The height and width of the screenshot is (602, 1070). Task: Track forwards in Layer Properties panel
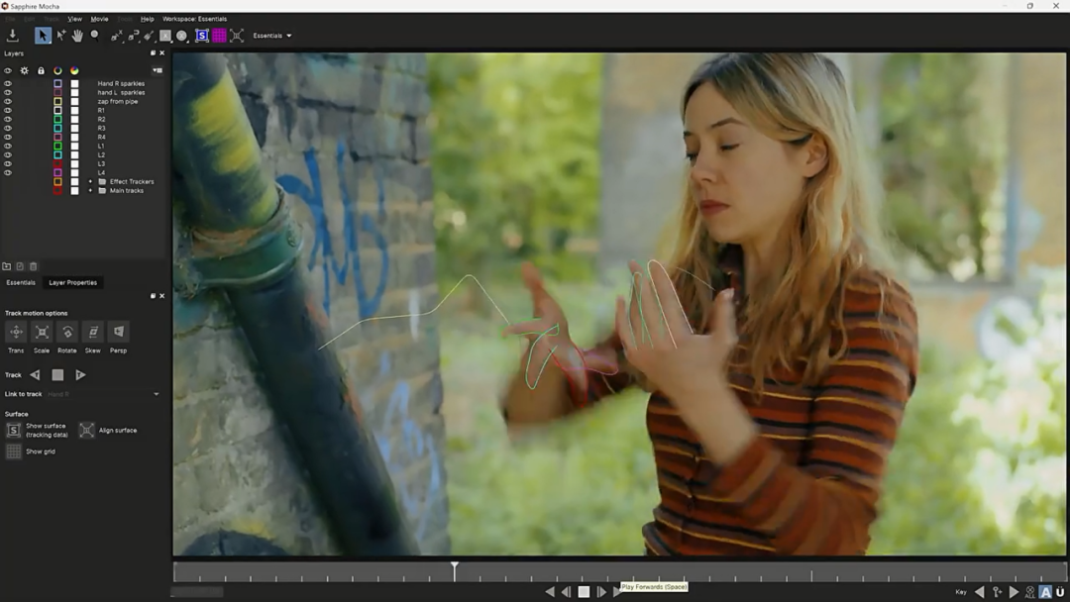click(80, 375)
